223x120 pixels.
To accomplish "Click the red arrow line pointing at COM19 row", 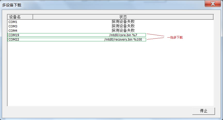I will point(155,35).
